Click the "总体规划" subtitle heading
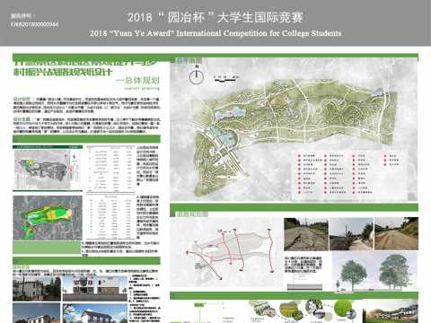431x323 pixels. pos(137,81)
